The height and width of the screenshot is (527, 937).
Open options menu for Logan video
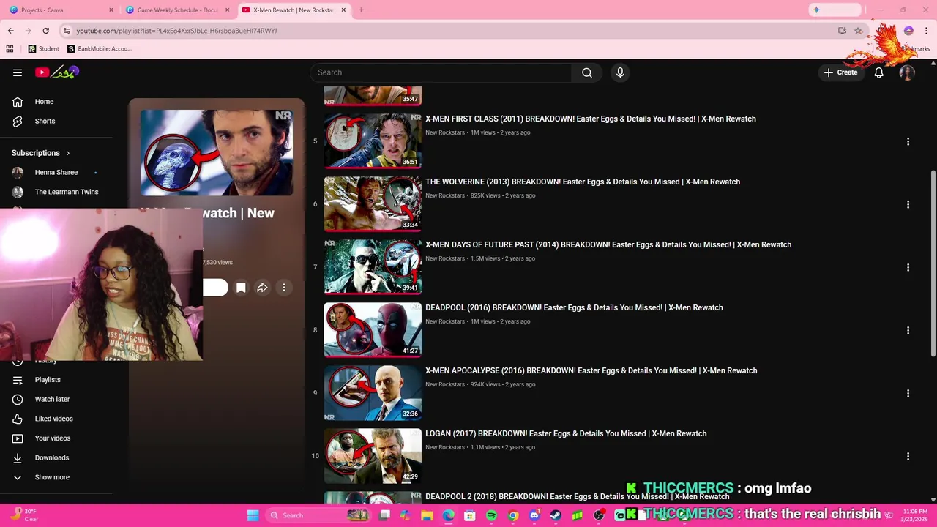click(908, 456)
